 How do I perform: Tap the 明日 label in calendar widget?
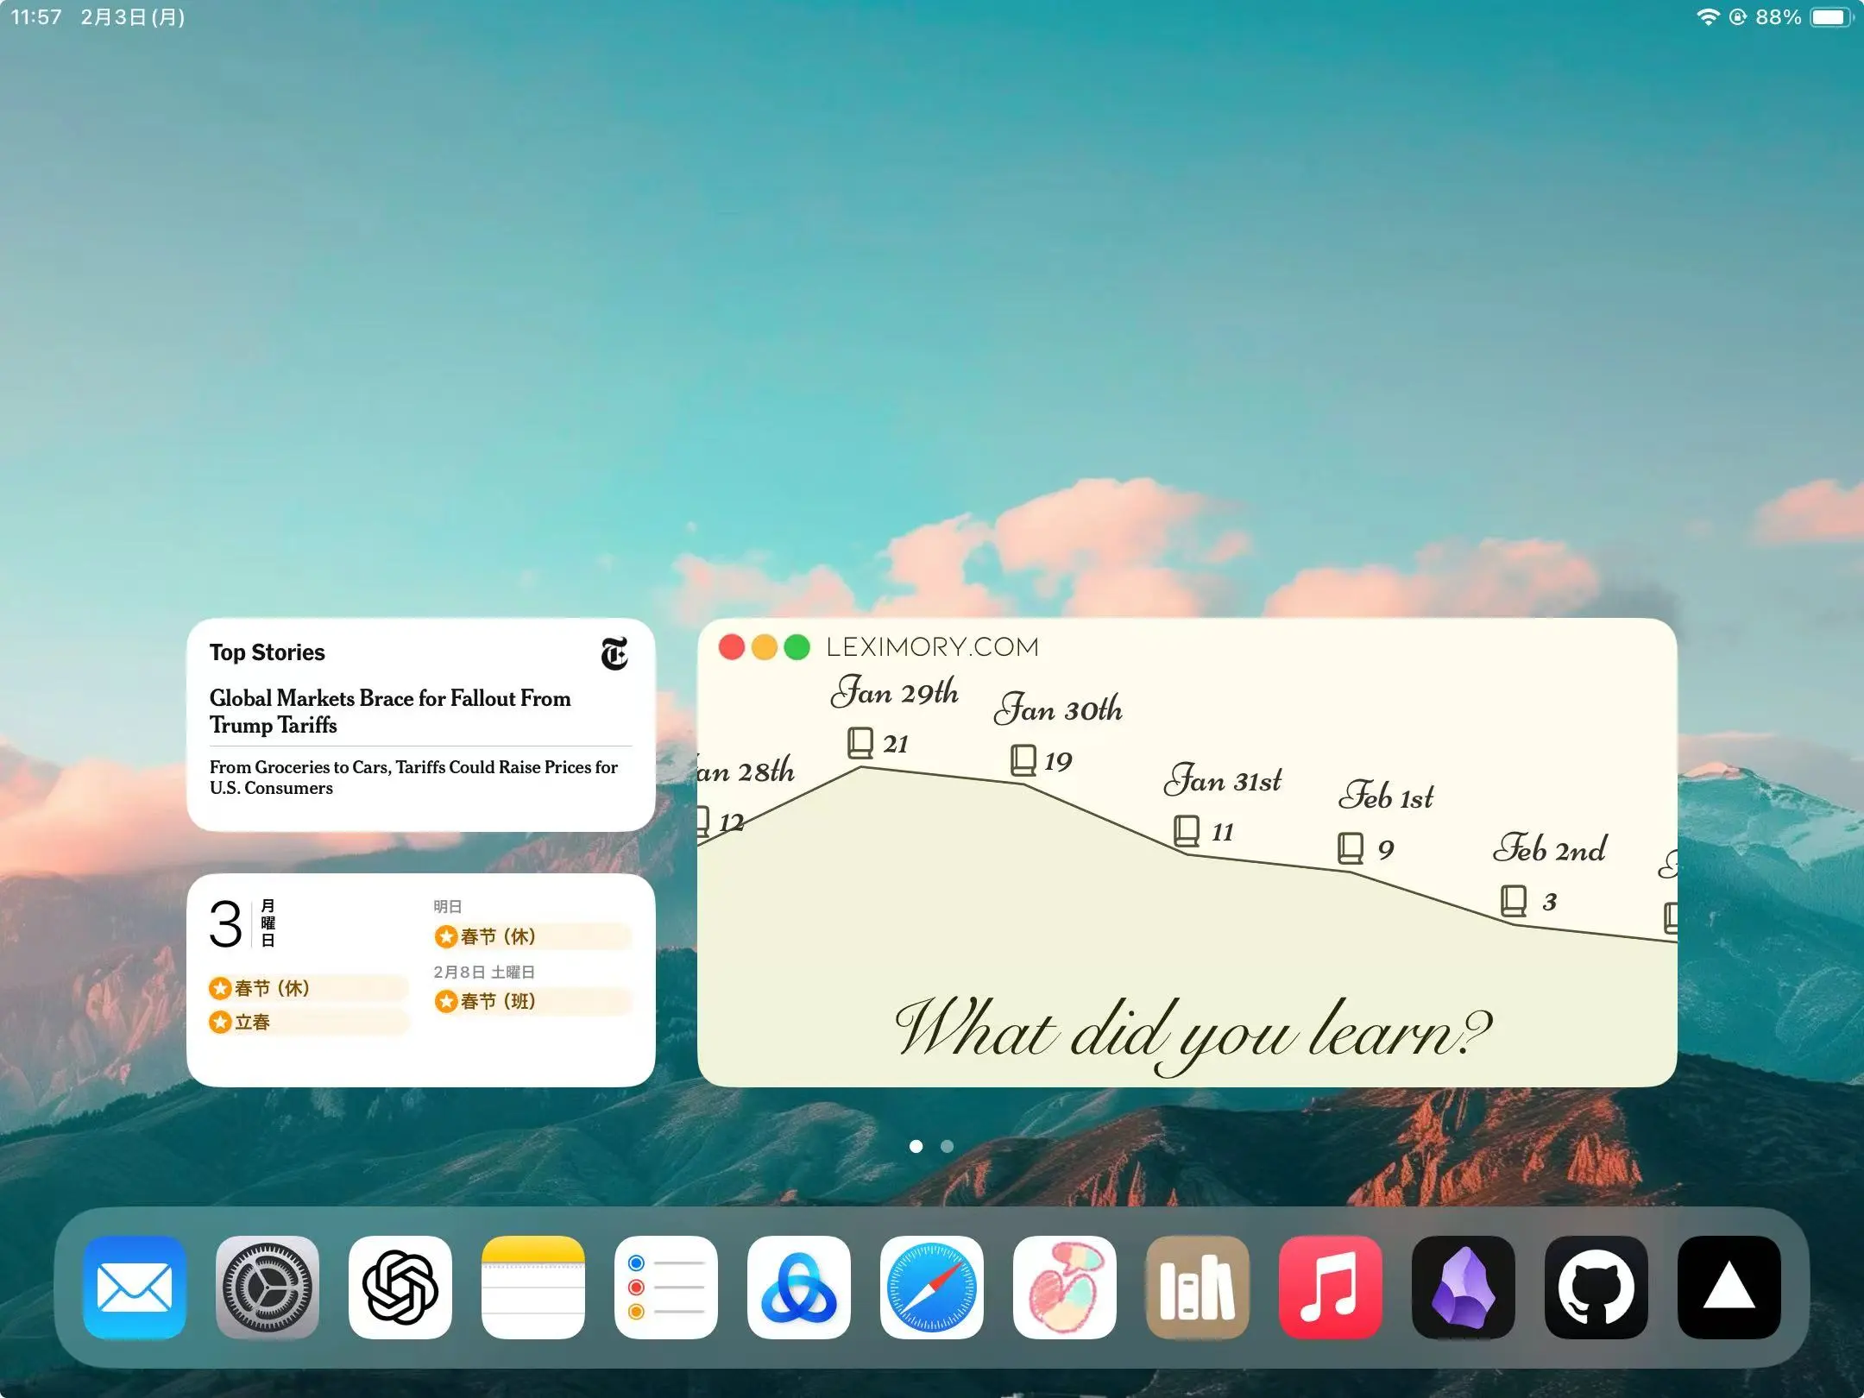(447, 906)
